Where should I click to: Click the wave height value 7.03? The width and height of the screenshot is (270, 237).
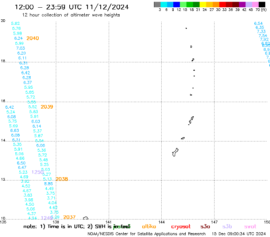click(x=20, y=48)
